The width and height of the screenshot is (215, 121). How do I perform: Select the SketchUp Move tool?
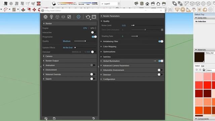34,9
